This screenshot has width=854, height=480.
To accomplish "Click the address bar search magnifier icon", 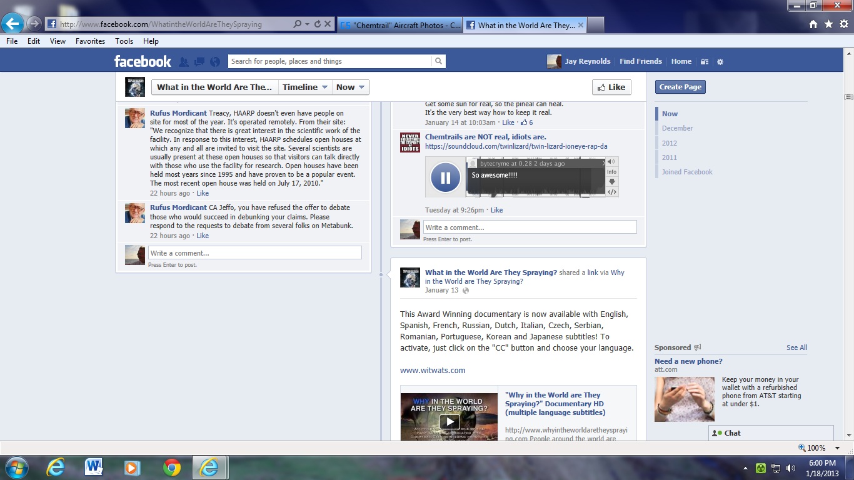I will click(298, 24).
